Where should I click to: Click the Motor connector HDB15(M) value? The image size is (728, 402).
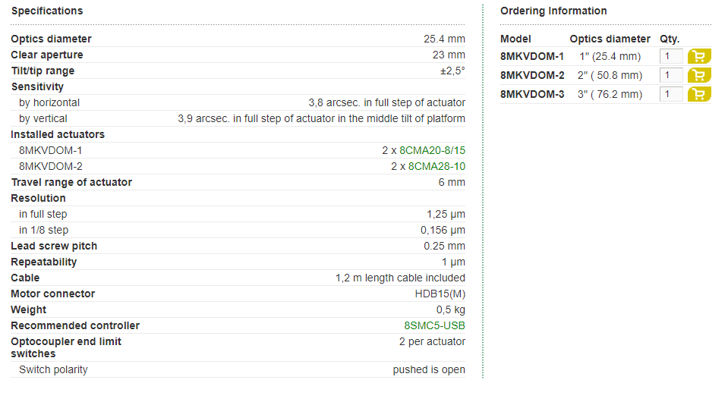(440, 294)
